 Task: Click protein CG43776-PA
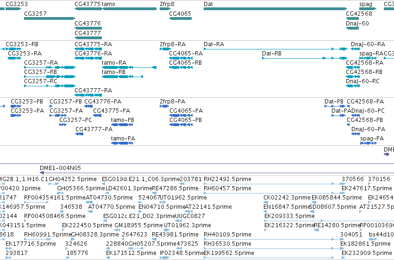tap(103, 102)
